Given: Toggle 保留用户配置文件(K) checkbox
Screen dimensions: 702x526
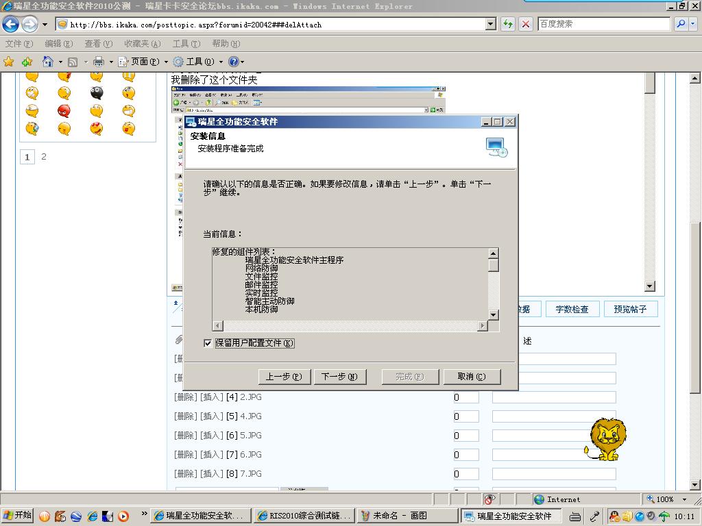Looking at the screenshot, I should pyautogui.click(x=207, y=343).
